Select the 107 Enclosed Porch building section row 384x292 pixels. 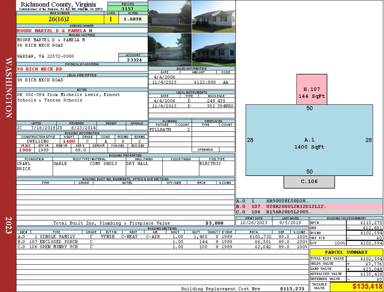[163, 242]
